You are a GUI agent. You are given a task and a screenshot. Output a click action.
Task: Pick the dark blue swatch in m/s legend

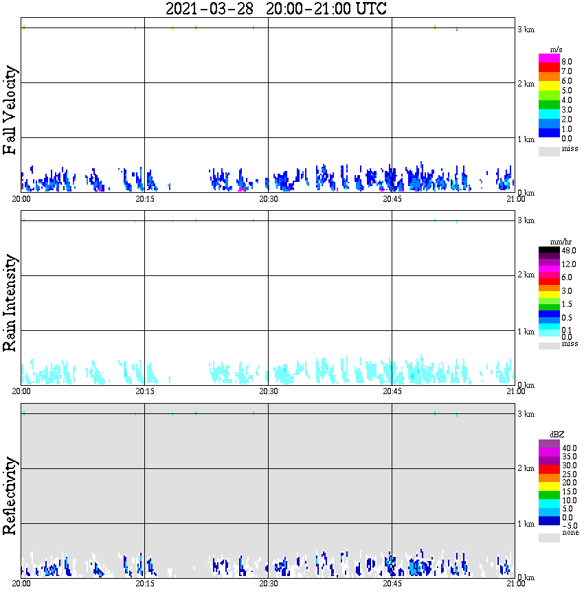point(549,133)
